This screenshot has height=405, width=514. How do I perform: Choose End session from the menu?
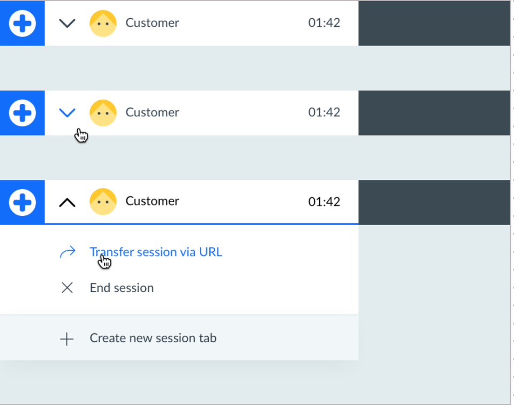tap(122, 288)
